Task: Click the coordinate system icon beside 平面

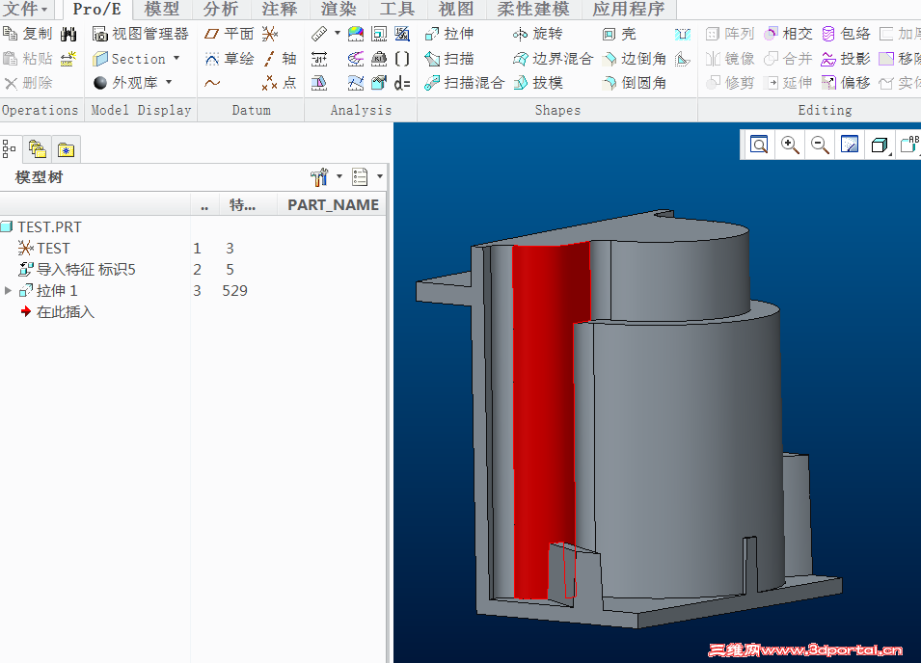Action: click(x=270, y=34)
